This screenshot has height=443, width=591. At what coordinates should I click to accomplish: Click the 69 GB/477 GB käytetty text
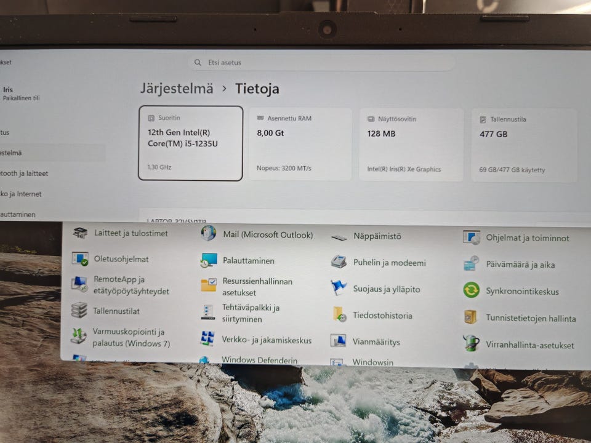tap(512, 170)
